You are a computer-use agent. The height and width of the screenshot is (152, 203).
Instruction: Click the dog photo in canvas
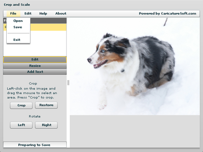(x=135, y=66)
